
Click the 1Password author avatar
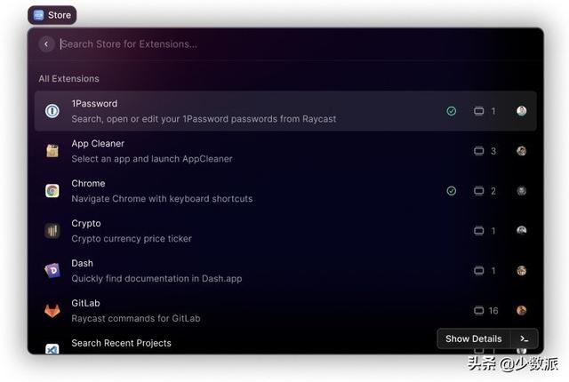522,111
